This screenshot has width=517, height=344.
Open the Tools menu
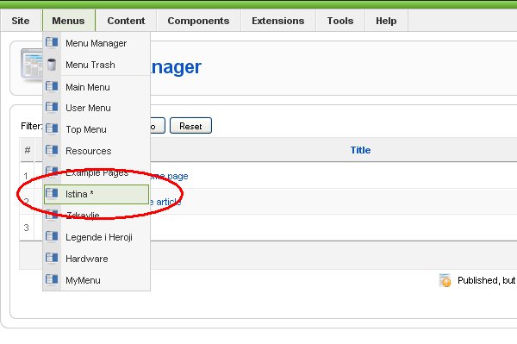pyautogui.click(x=340, y=21)
